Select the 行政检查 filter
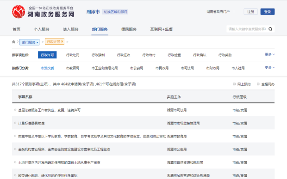This screenshot has width=287, height=179. coord(174,55)
